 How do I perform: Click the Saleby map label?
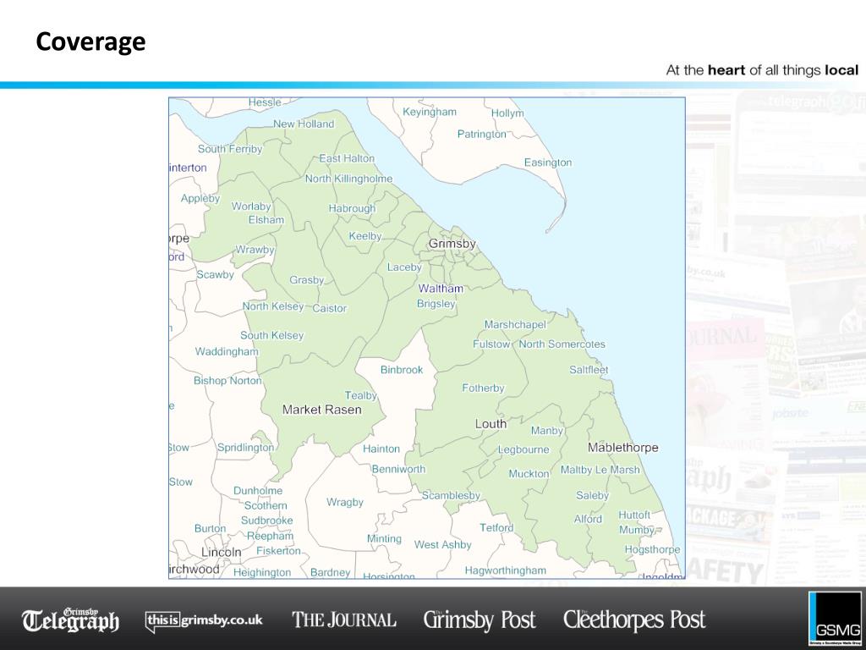593,496
